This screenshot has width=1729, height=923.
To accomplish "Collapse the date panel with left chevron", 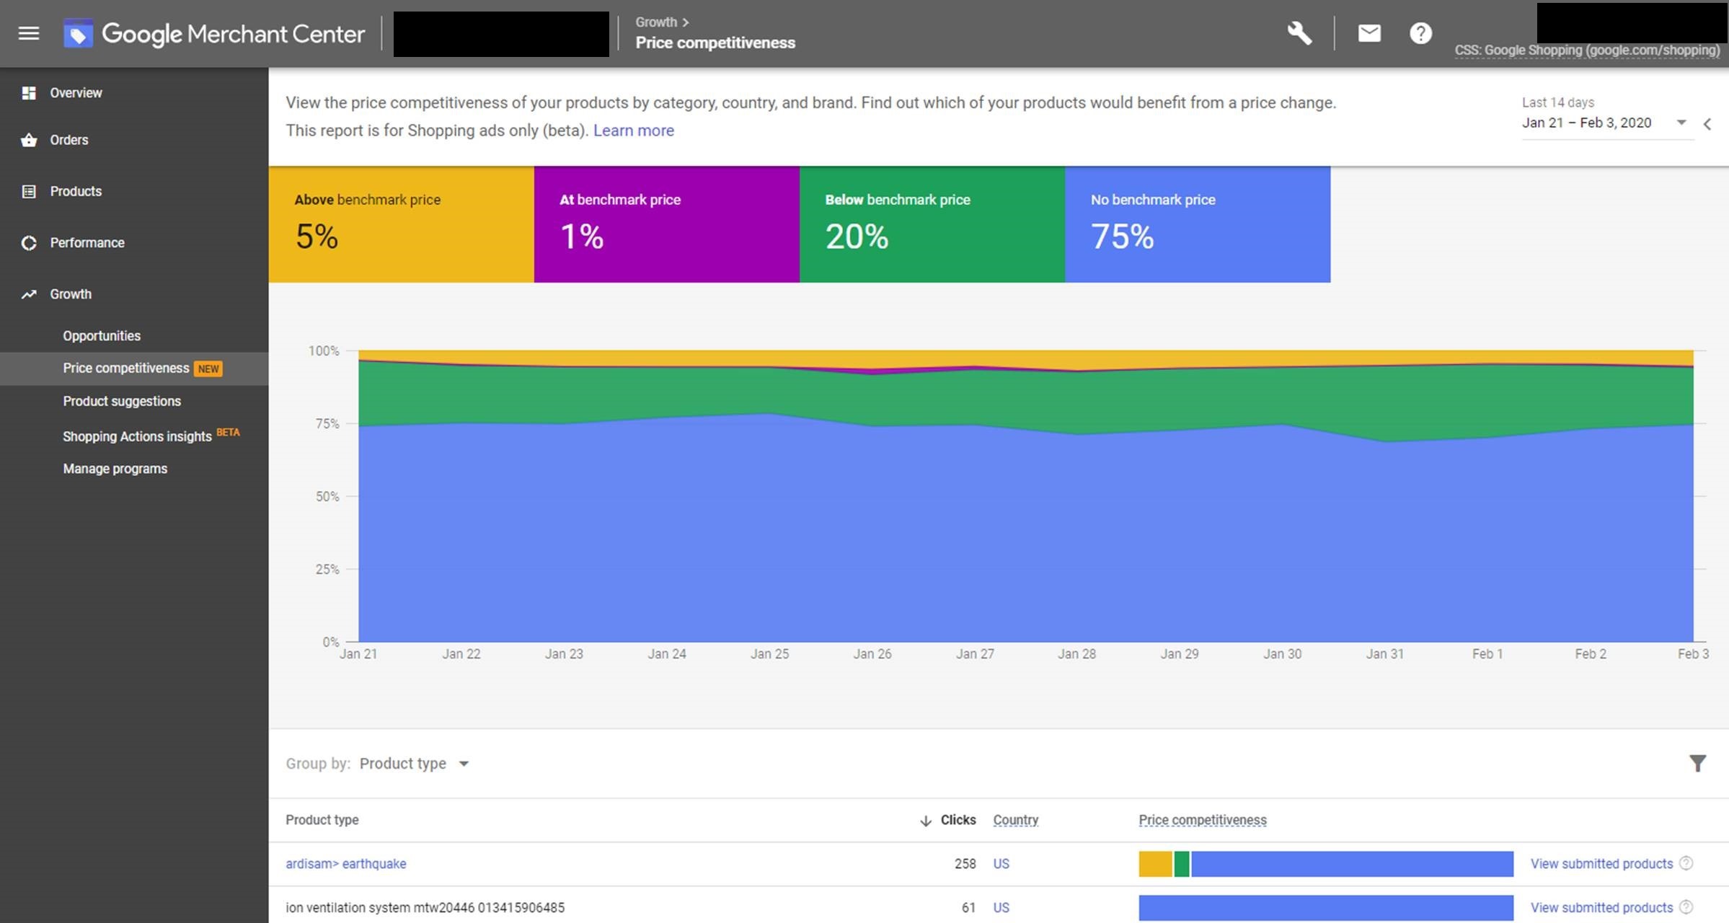I will pyautogui.click(x=1707, y=124).
